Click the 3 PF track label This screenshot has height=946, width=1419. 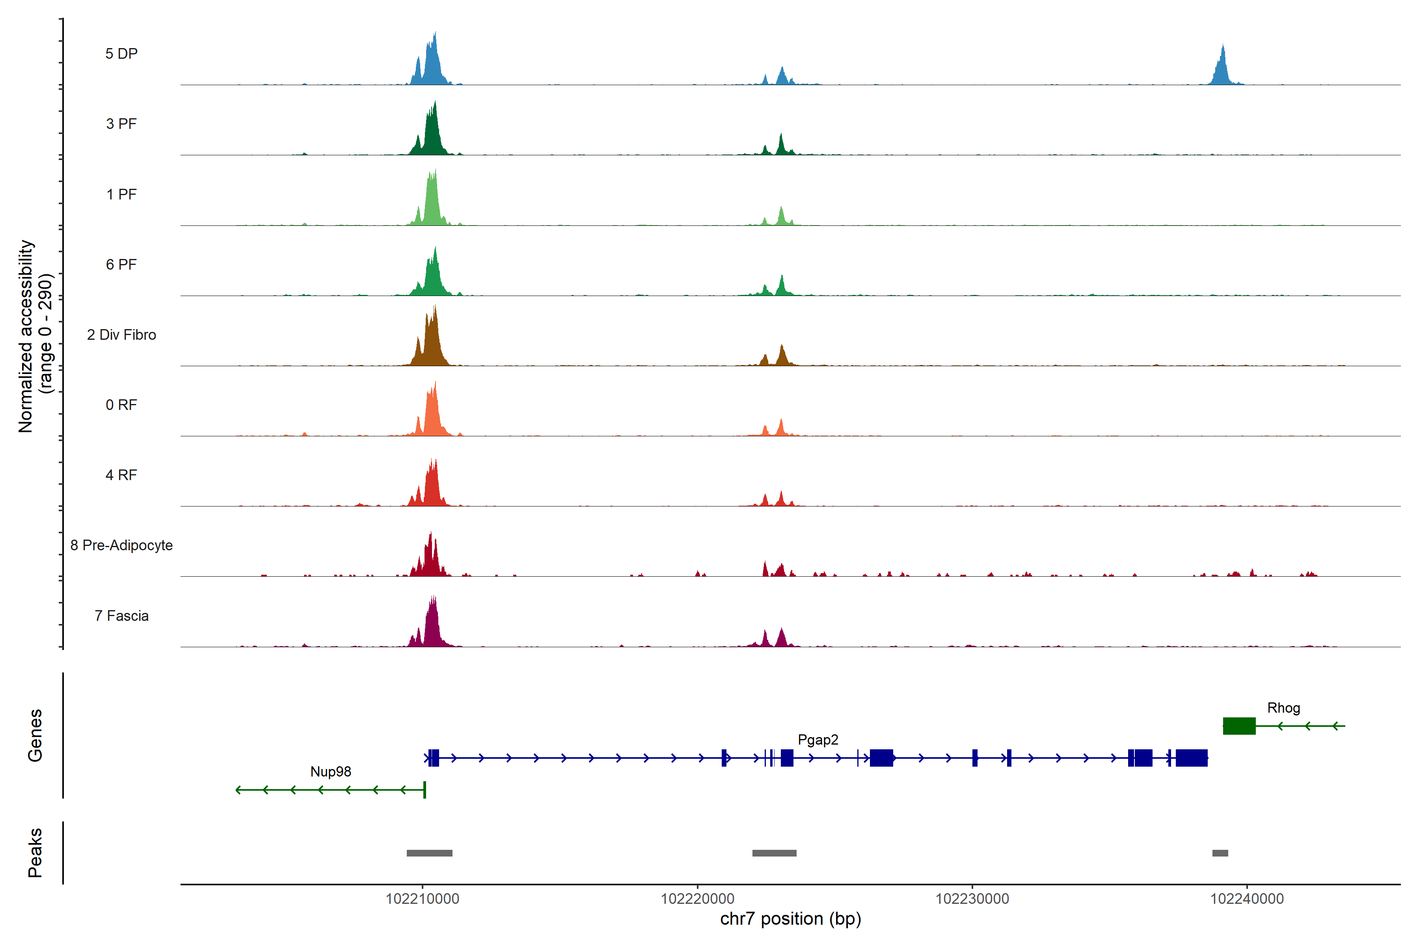point(121,124)
